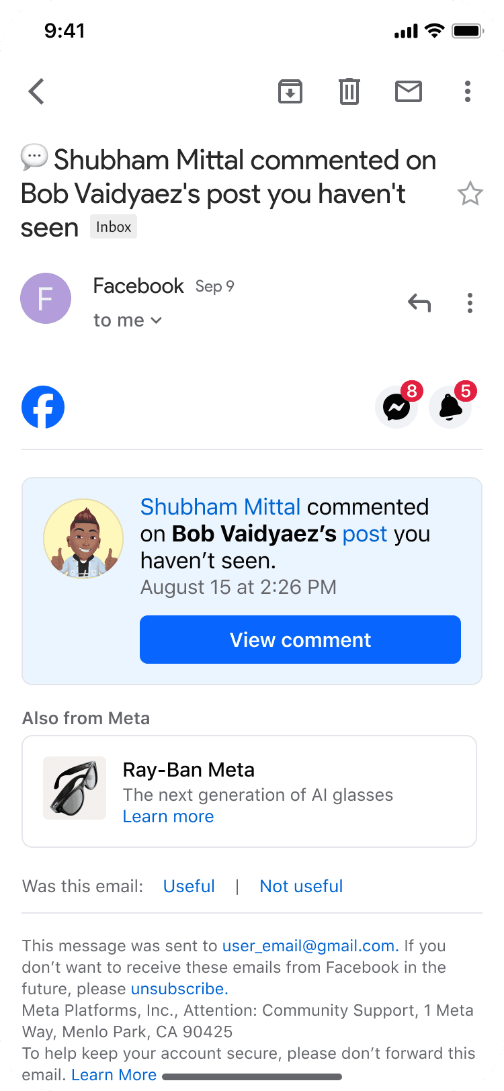Navigate back with the arrow icon

coord(36,91)
